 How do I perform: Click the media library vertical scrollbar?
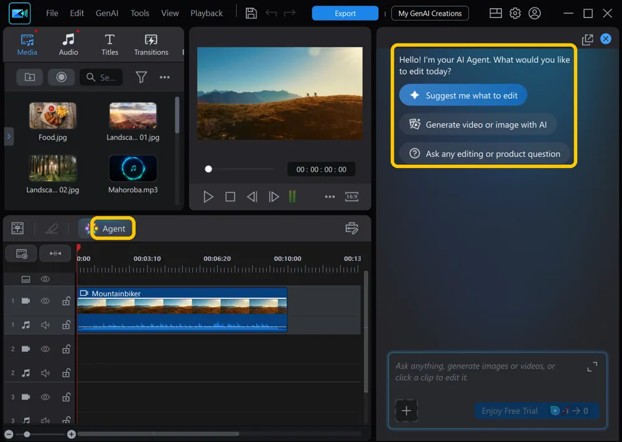click(x=177, y=115)
